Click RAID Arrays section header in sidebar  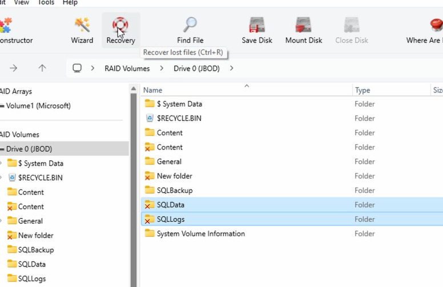pyautogui.click(x=16, y=91)
